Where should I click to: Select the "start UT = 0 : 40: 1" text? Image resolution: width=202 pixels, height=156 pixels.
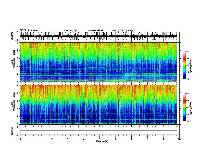[x=123, y=31]
